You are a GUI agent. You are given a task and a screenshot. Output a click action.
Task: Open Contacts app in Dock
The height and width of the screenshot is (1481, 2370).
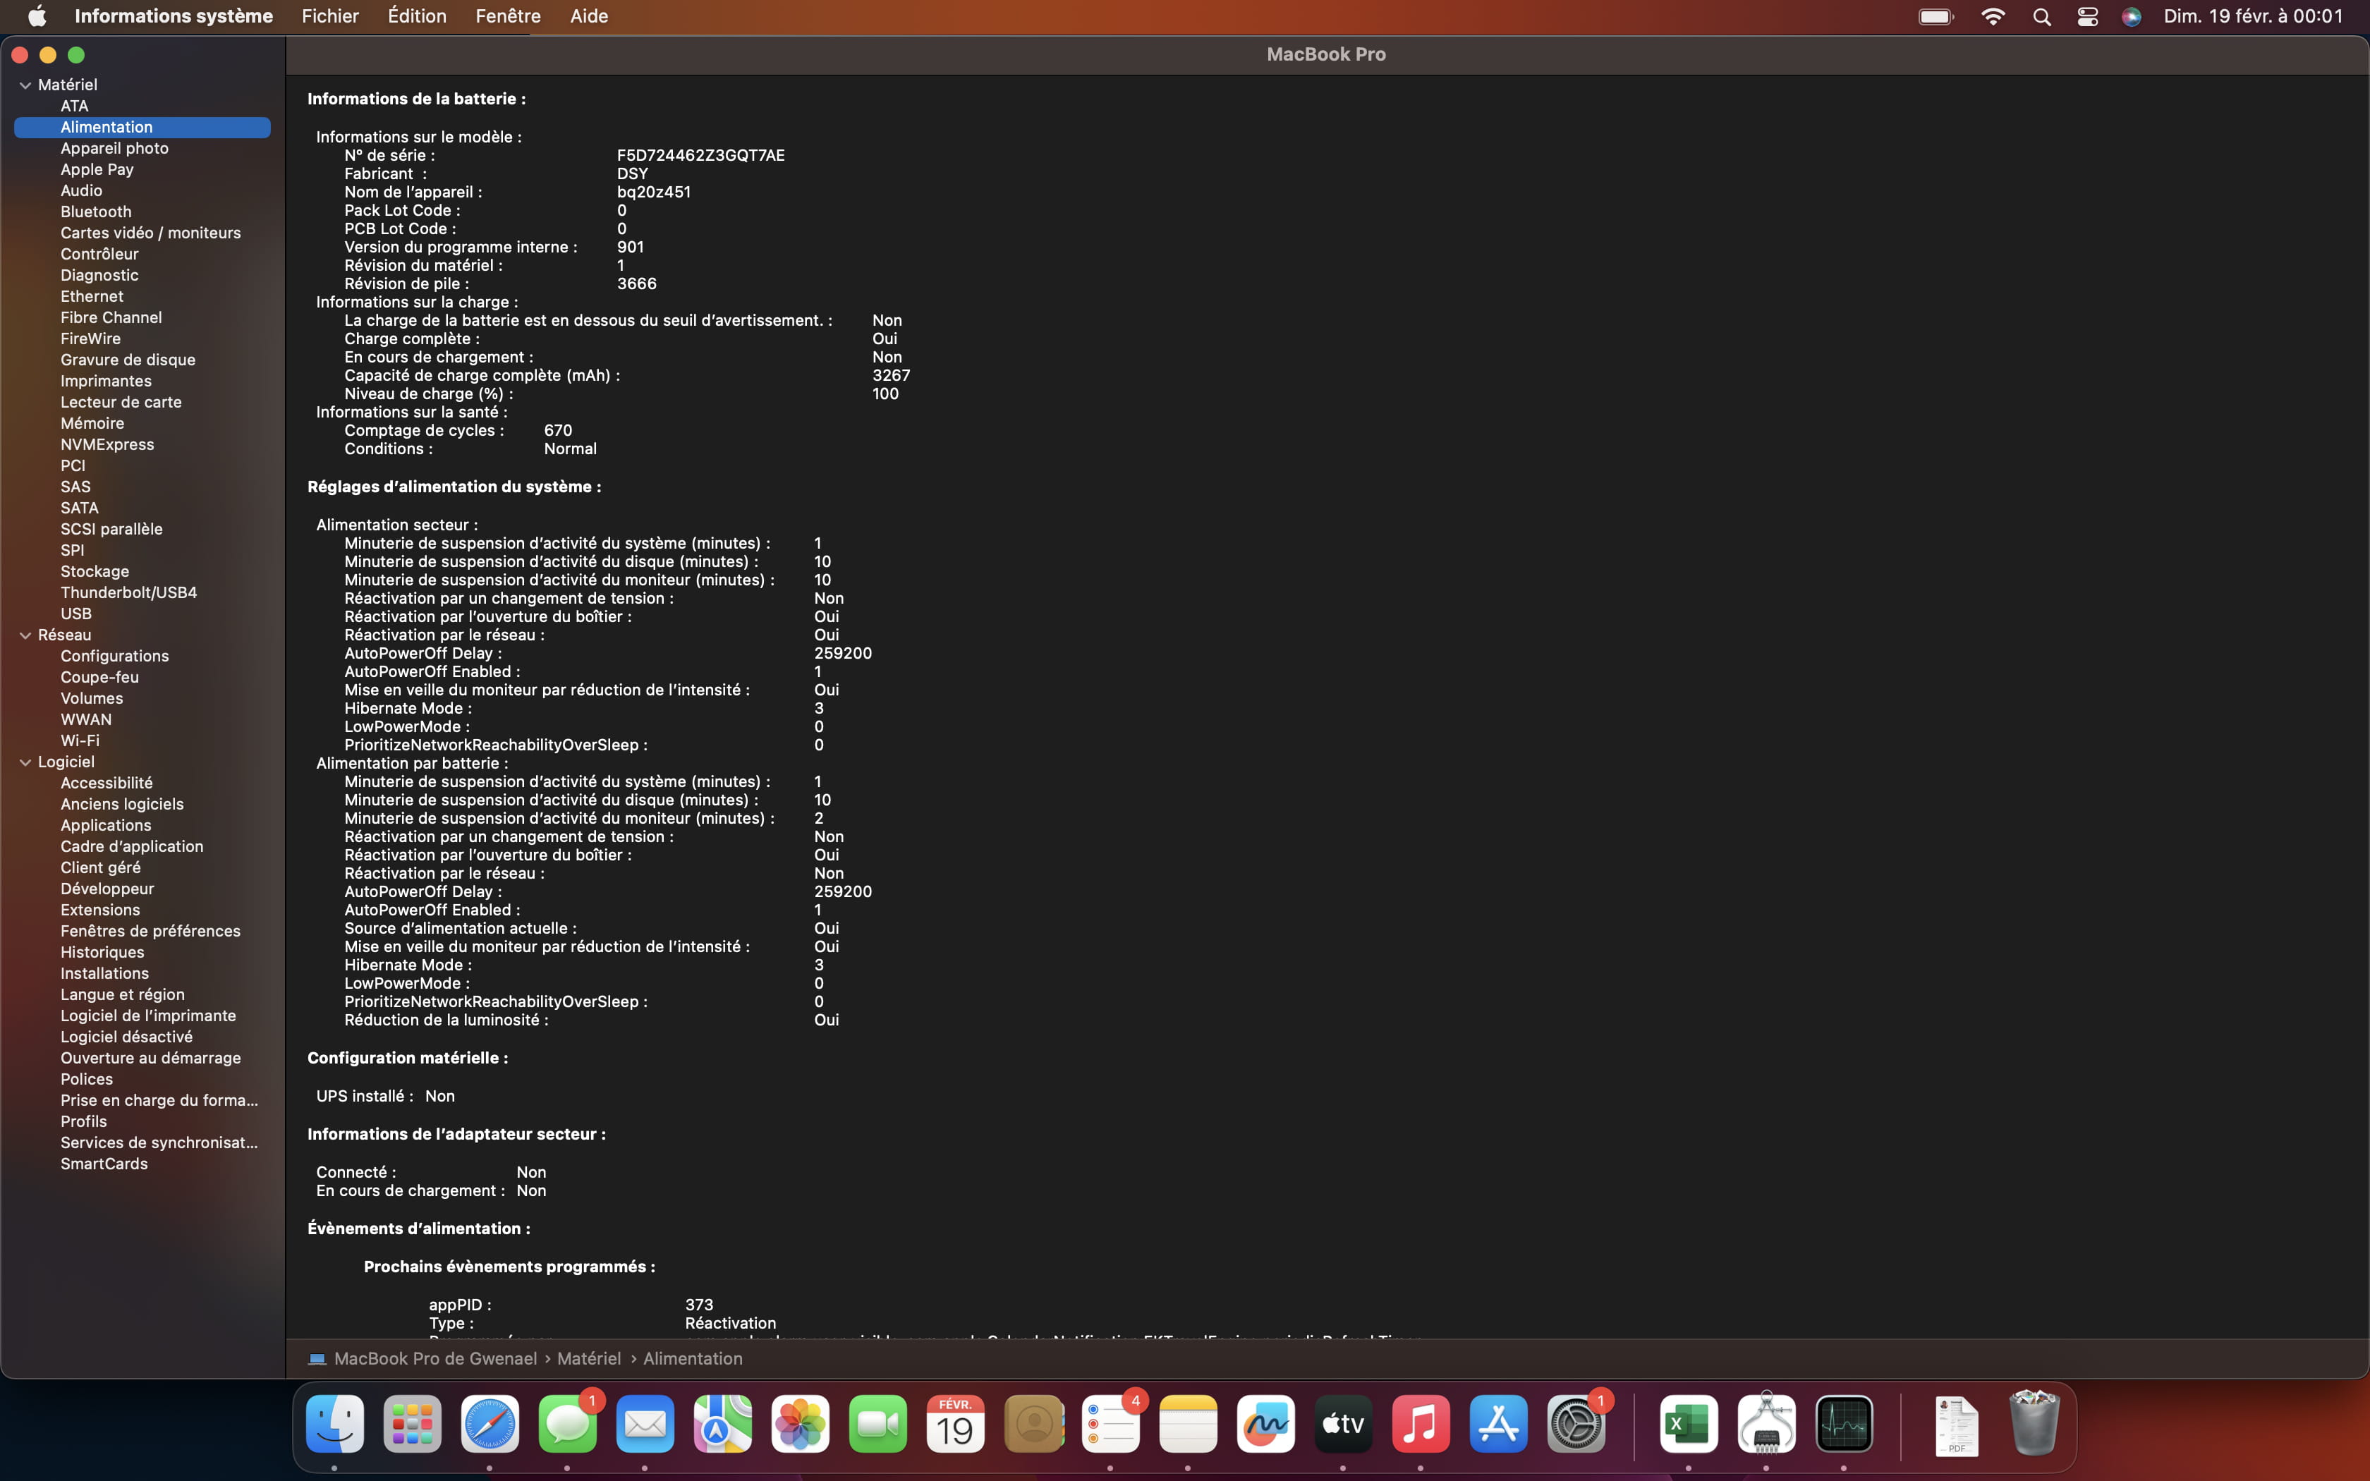pos(1033,1423)
